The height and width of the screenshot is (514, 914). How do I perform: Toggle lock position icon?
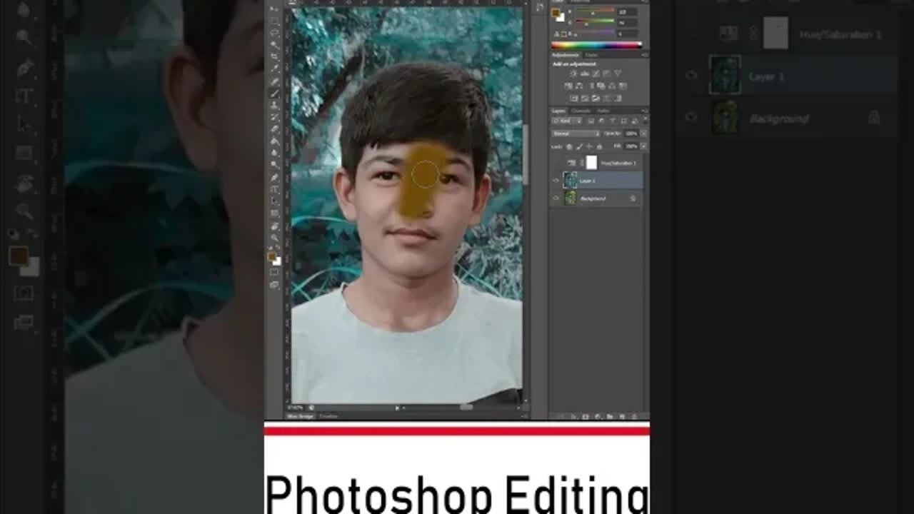589,146
